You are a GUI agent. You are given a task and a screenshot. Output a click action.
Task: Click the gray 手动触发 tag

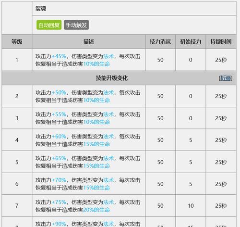76,25
